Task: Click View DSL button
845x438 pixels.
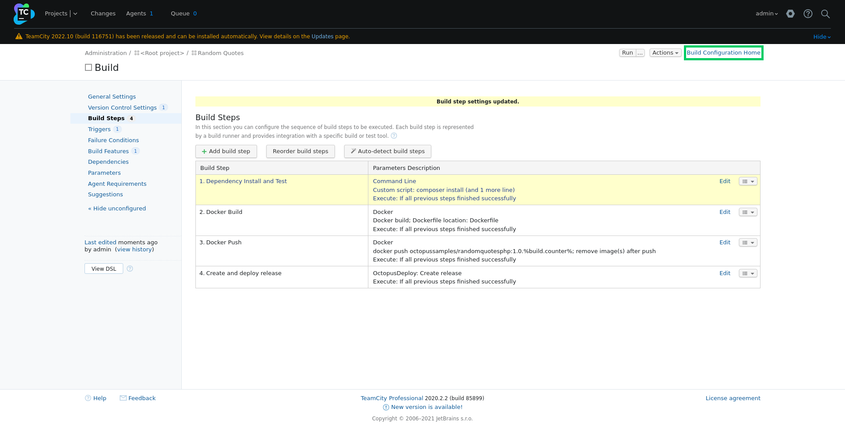Action: (x=104, y=269)
